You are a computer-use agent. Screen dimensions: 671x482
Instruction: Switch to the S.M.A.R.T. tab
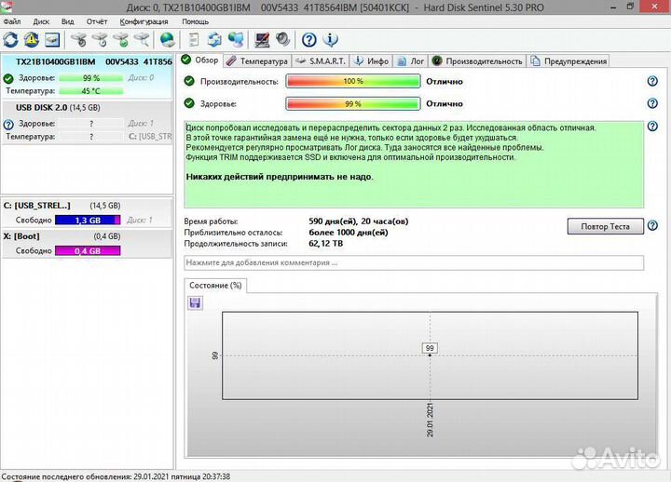coord(322,60)
